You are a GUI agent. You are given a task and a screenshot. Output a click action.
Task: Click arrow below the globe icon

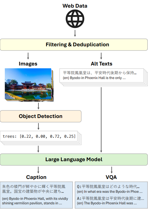(75, 33)
